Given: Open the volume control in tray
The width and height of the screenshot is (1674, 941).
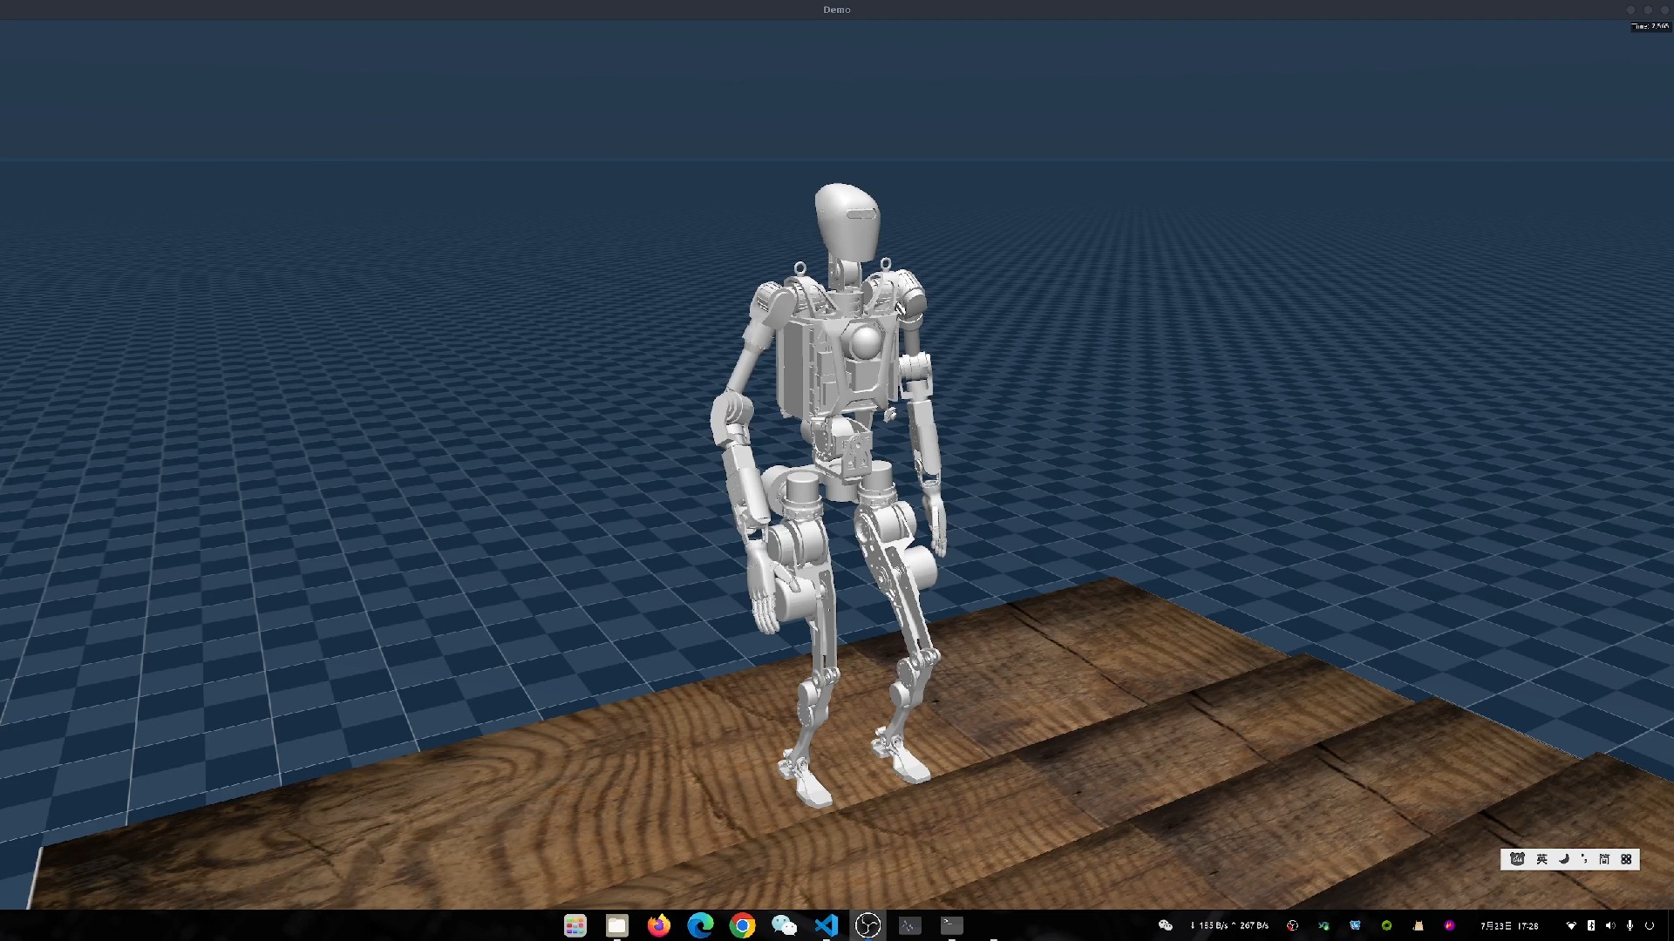Looking at the screenshot, I should pyautogui.click(x=1610, y=925).
